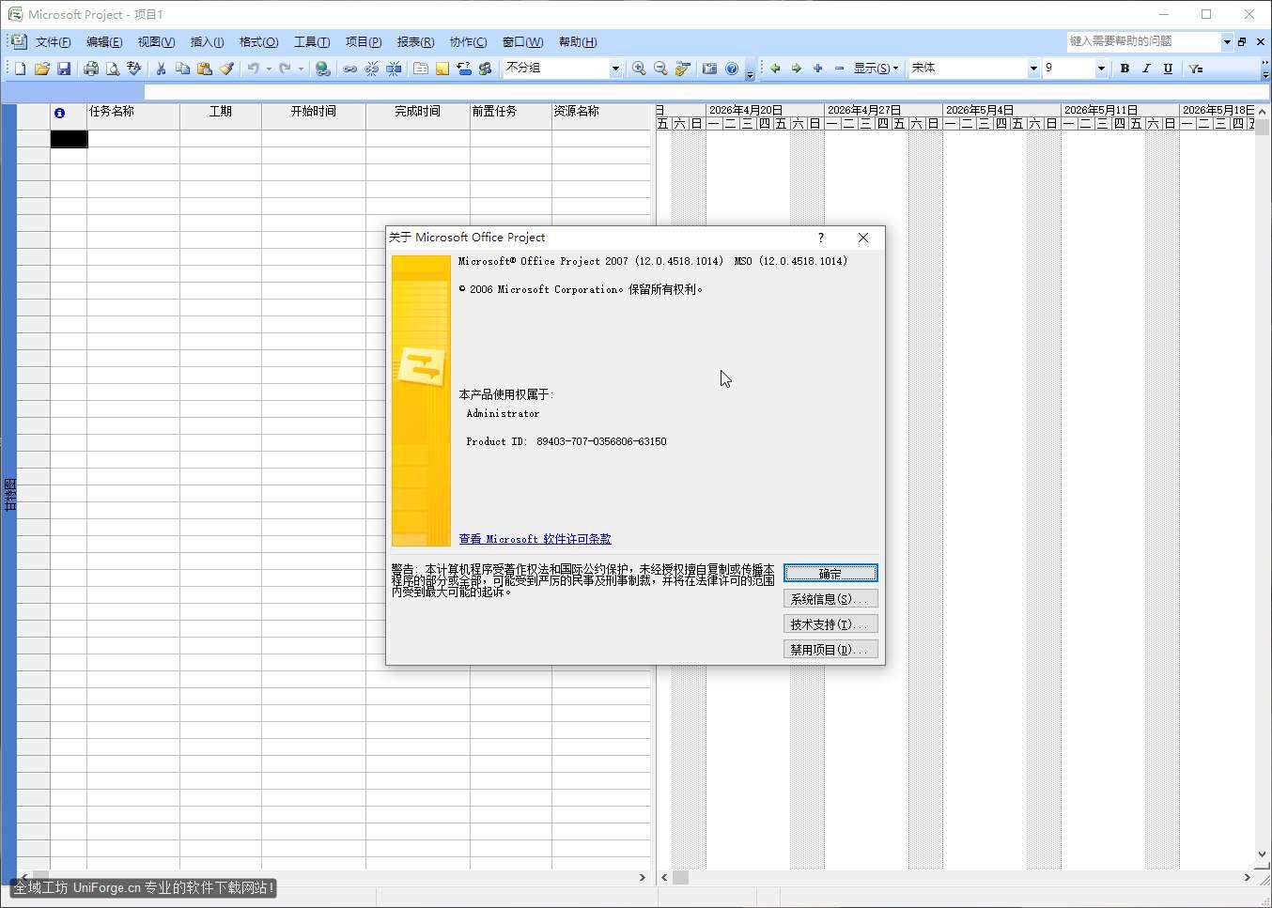
Task: Copy the selected cell
Action: pos(182,69)
